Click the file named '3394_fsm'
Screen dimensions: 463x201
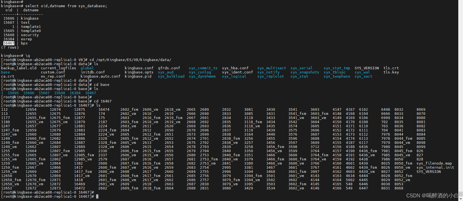pyautogui.click(x=253, y=176)
